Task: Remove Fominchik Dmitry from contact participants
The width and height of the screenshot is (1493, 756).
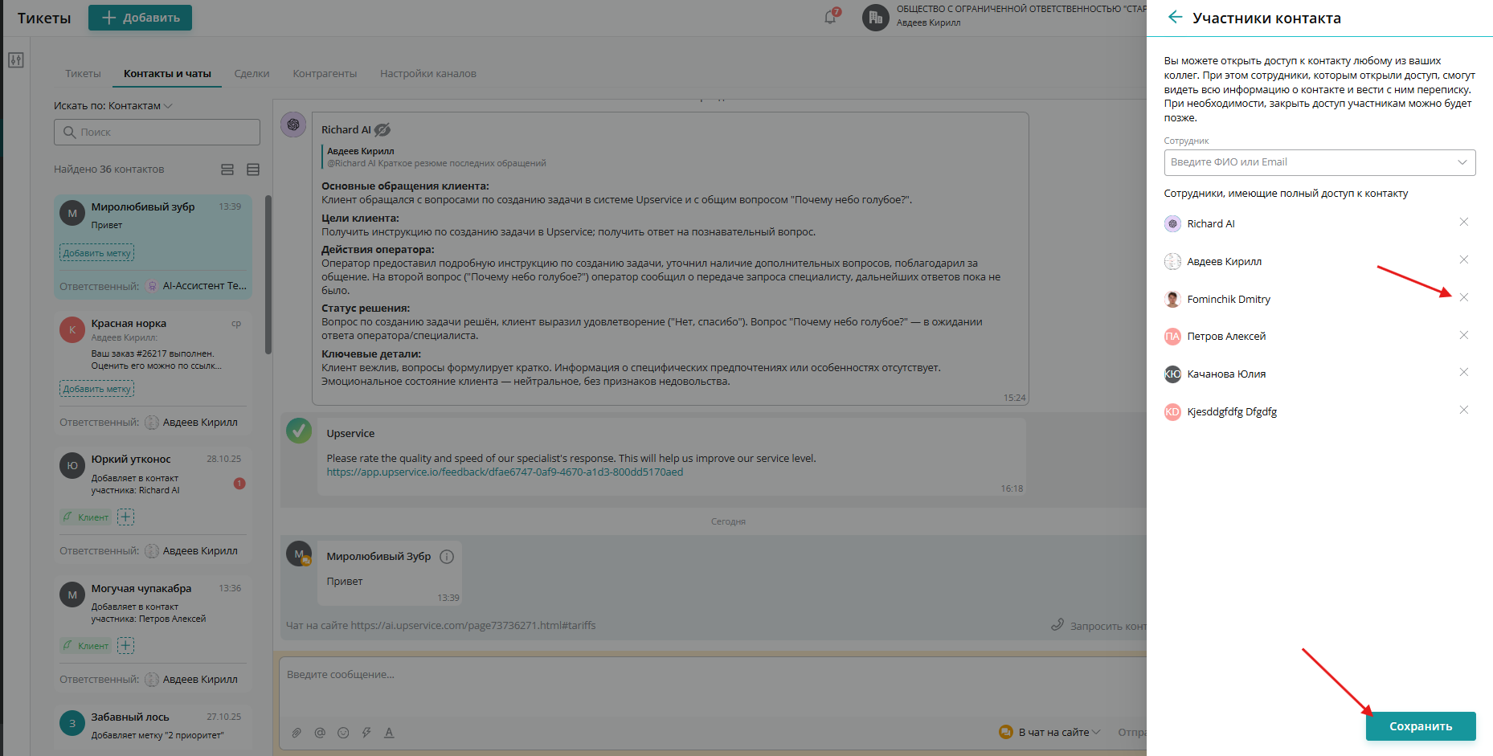Action: click(x=1464, y=297)
